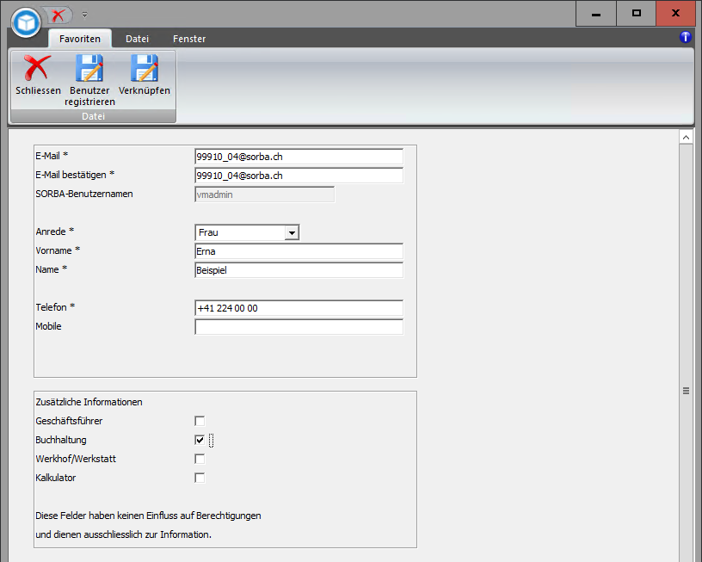The height and width of the screenshot is (562, 702).
Task: Maximize the application window
Action: (x=637, y=14)
